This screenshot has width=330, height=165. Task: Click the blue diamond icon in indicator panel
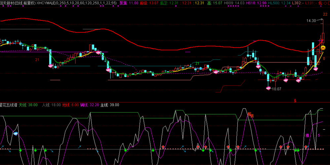[x=16, y=133]
